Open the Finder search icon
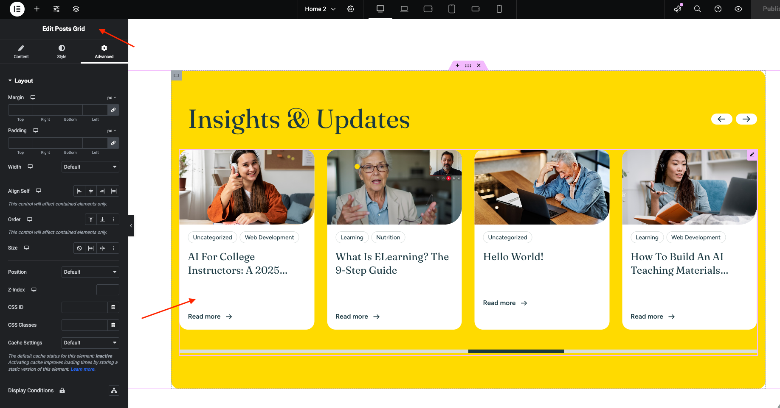 (x=697, y=9)
